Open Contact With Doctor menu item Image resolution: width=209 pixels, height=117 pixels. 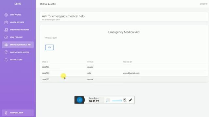coord(20,52)
